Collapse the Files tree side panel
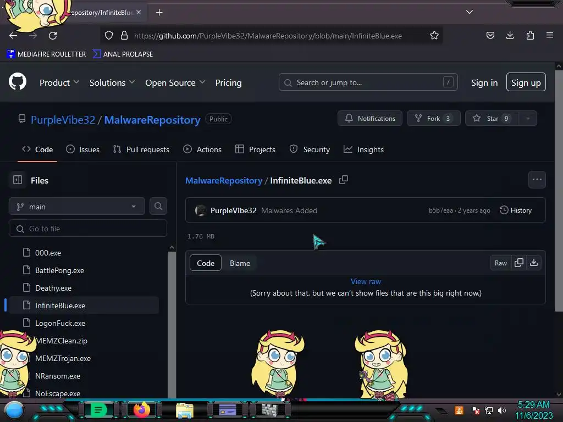The height and width of the screenshot is (422, 563). tap(18, 180)
